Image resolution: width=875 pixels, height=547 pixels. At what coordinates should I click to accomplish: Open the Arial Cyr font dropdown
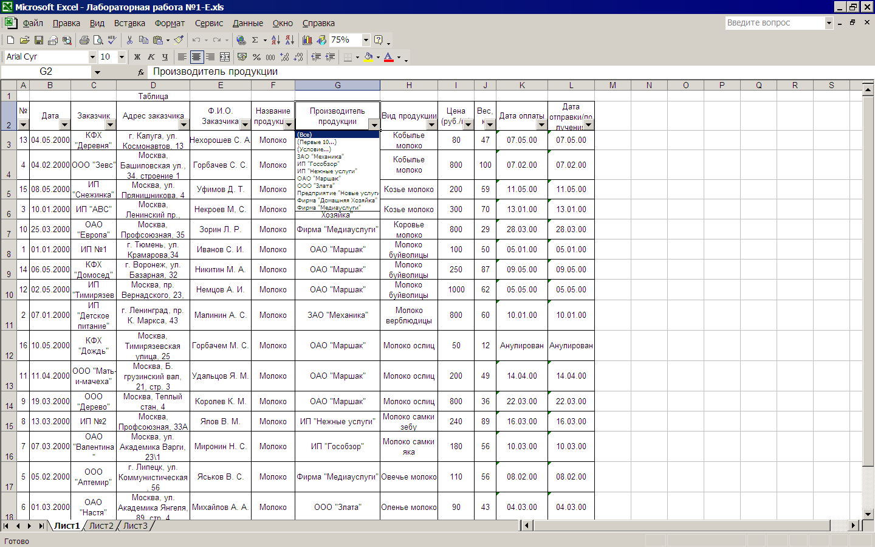(x=92, y=57)
